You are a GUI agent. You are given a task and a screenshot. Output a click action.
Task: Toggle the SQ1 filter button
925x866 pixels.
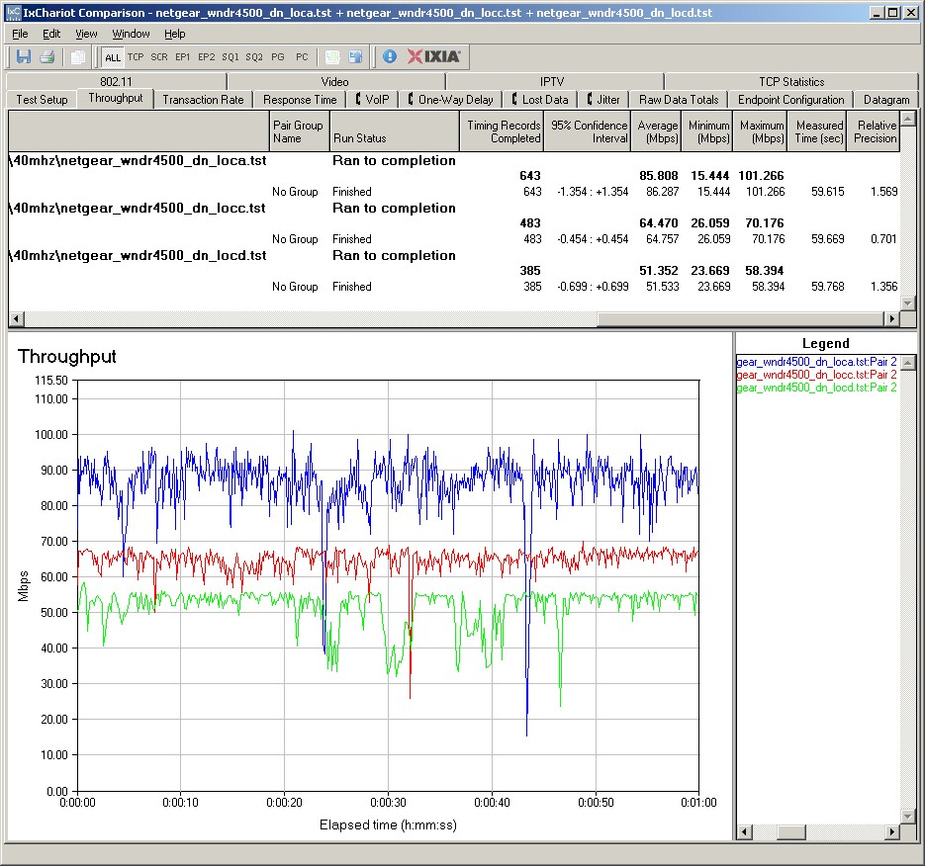[231, 57]
